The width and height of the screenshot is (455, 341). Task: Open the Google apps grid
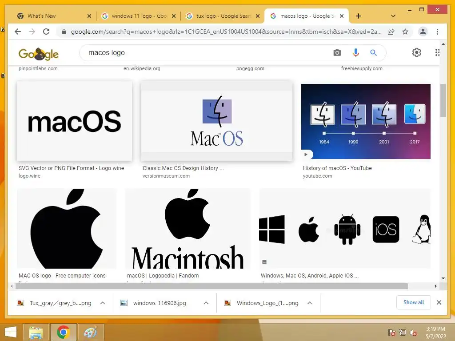437,52
